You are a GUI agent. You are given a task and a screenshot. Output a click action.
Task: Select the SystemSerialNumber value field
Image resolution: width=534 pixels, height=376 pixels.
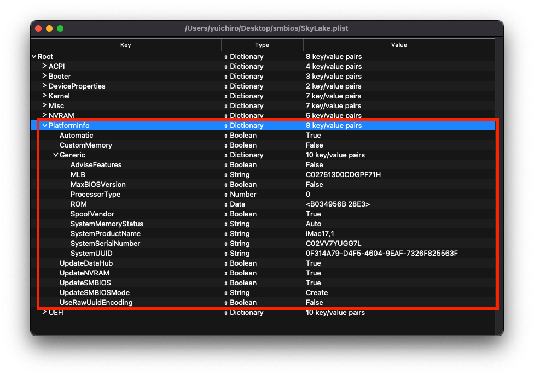point(333,244)
